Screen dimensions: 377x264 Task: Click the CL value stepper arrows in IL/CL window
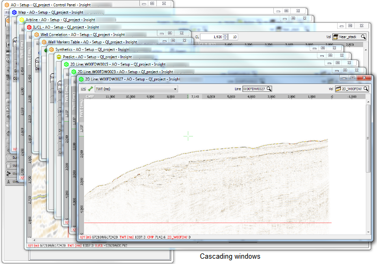click(x=225, y=37)
